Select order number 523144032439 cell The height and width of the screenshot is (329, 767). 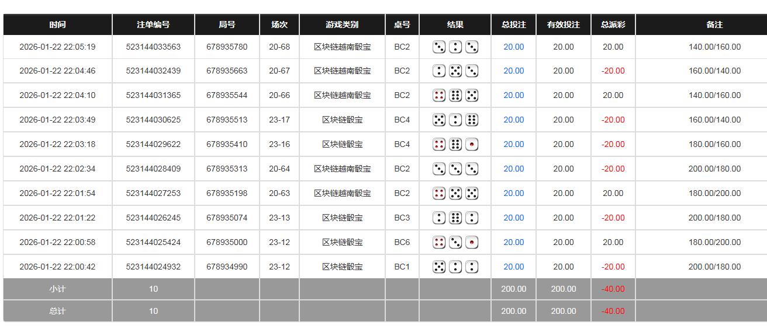coord(153,71)
